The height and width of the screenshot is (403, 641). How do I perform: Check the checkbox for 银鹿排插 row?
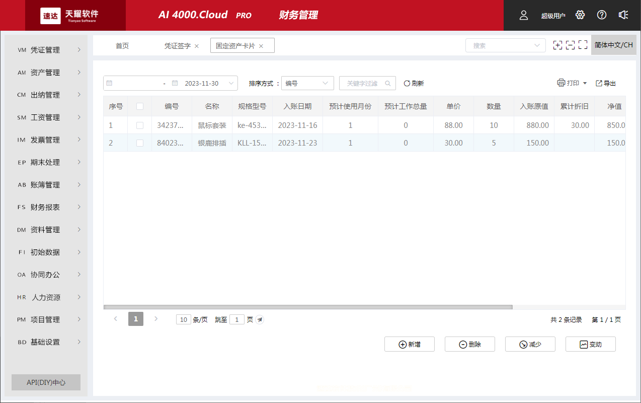tap(139, 143)
